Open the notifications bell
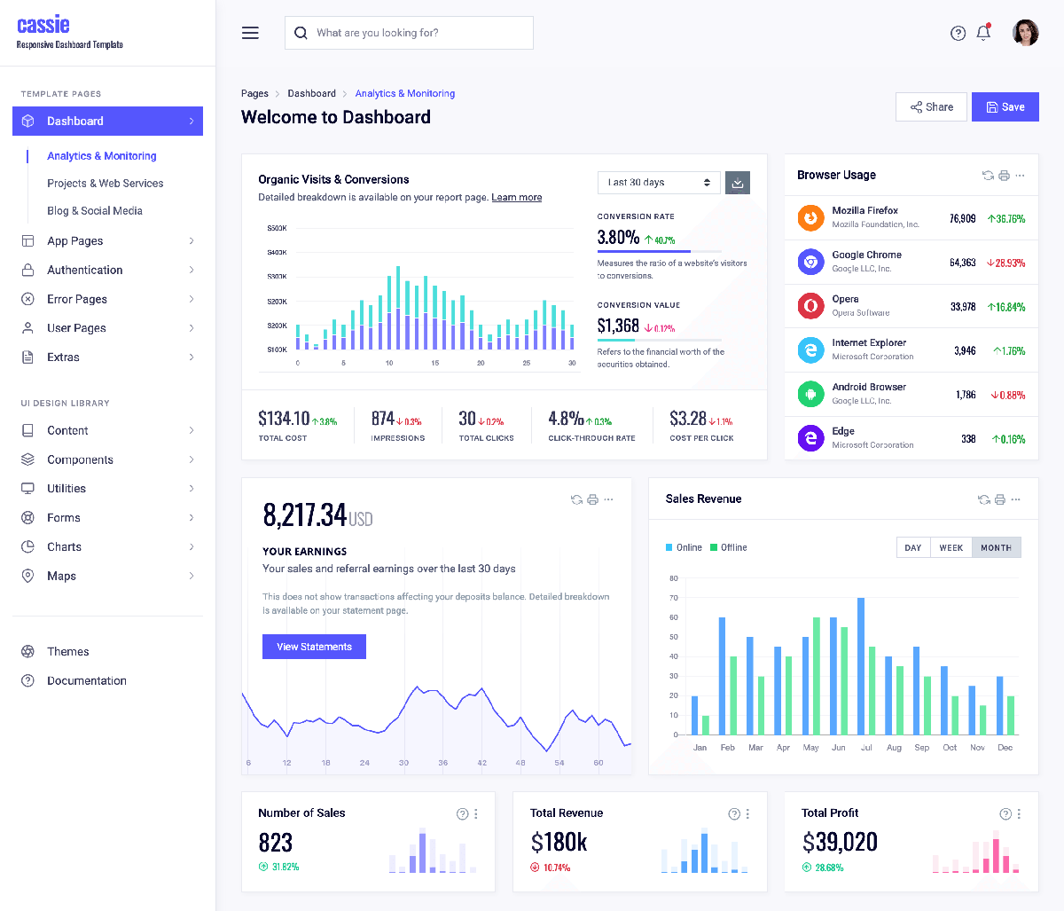The height and width of the screenshot is (911, 1064). 982,33
